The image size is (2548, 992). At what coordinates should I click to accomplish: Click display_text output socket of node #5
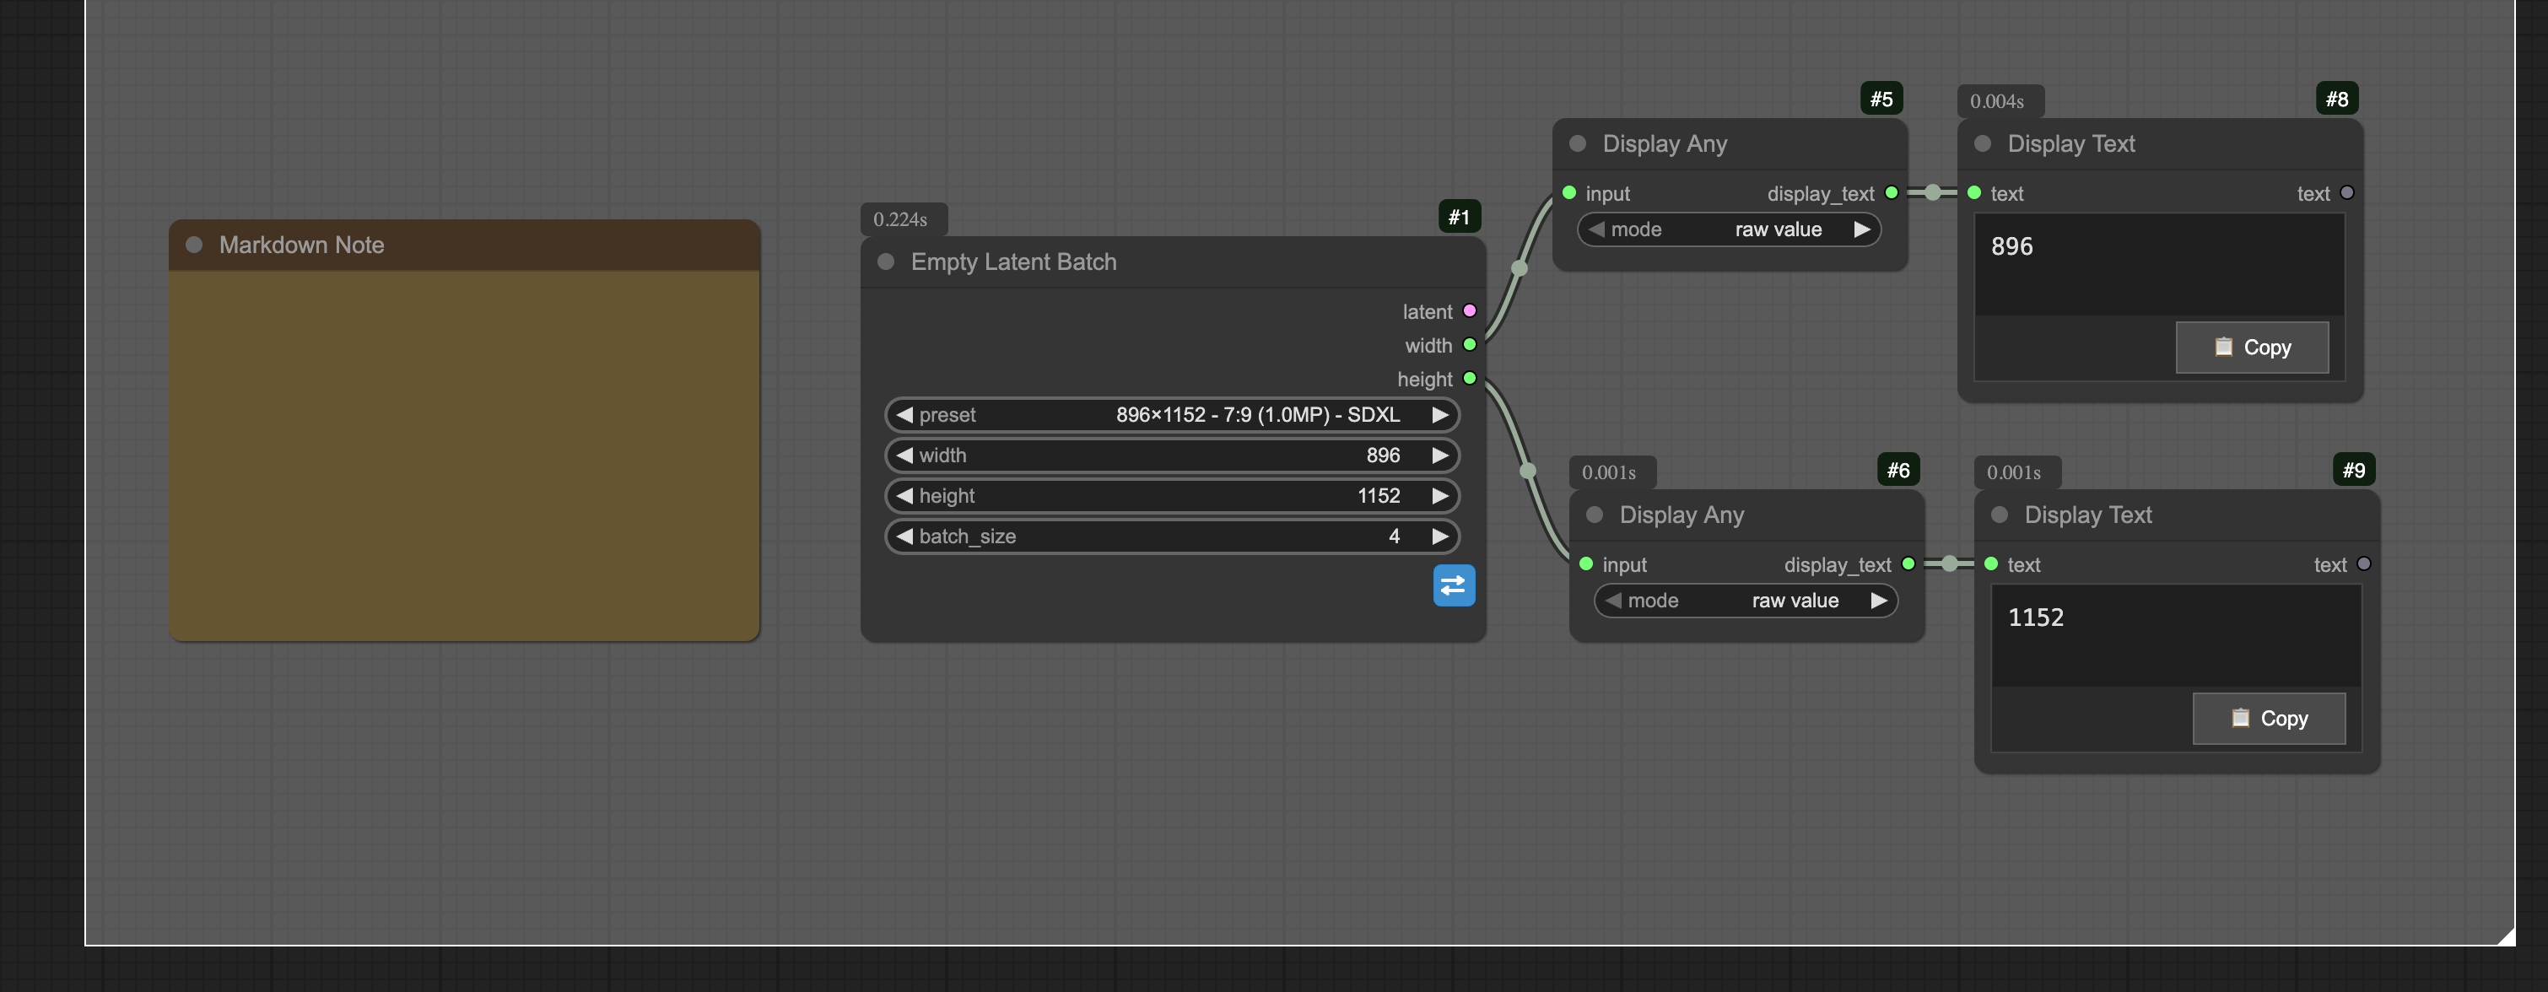click(x=1892, y=194)
